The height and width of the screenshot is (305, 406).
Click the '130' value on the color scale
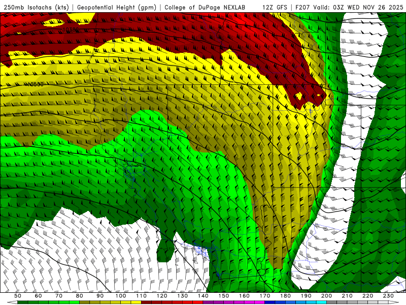coord(183,296)
